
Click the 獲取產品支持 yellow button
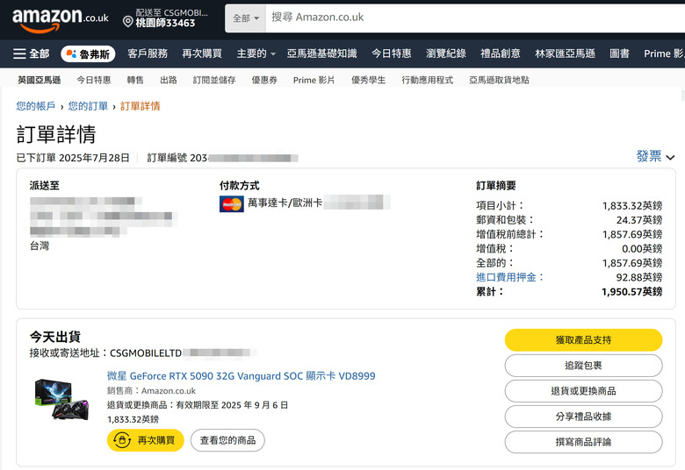click(583, 340)
